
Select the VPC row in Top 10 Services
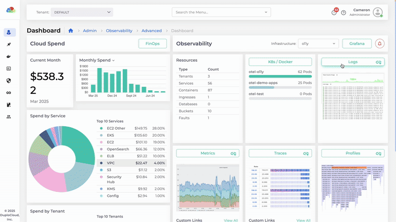(132, 163)
